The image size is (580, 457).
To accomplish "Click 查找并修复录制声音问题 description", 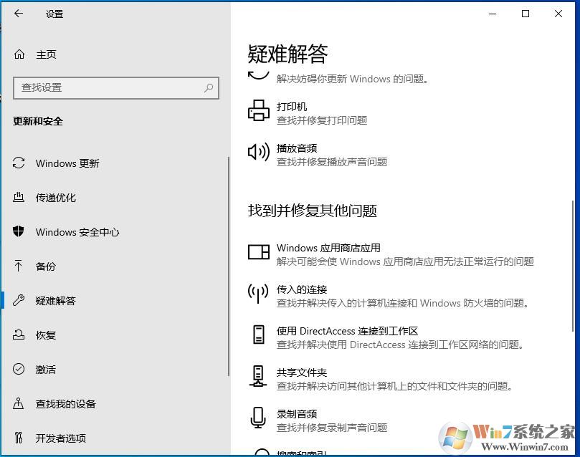I will click(332, 428).
